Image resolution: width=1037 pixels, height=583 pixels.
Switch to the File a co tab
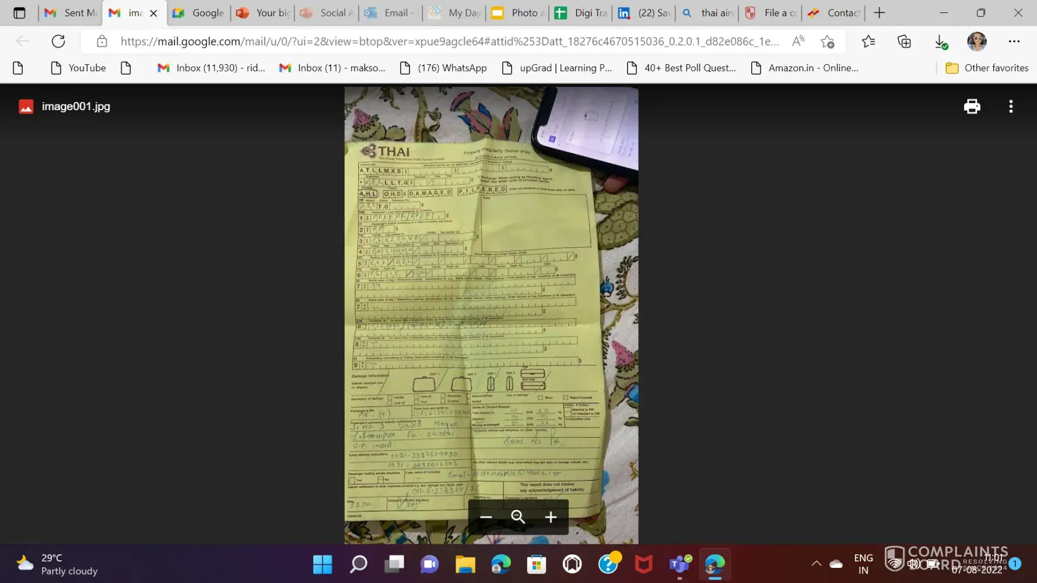(772, 13)
